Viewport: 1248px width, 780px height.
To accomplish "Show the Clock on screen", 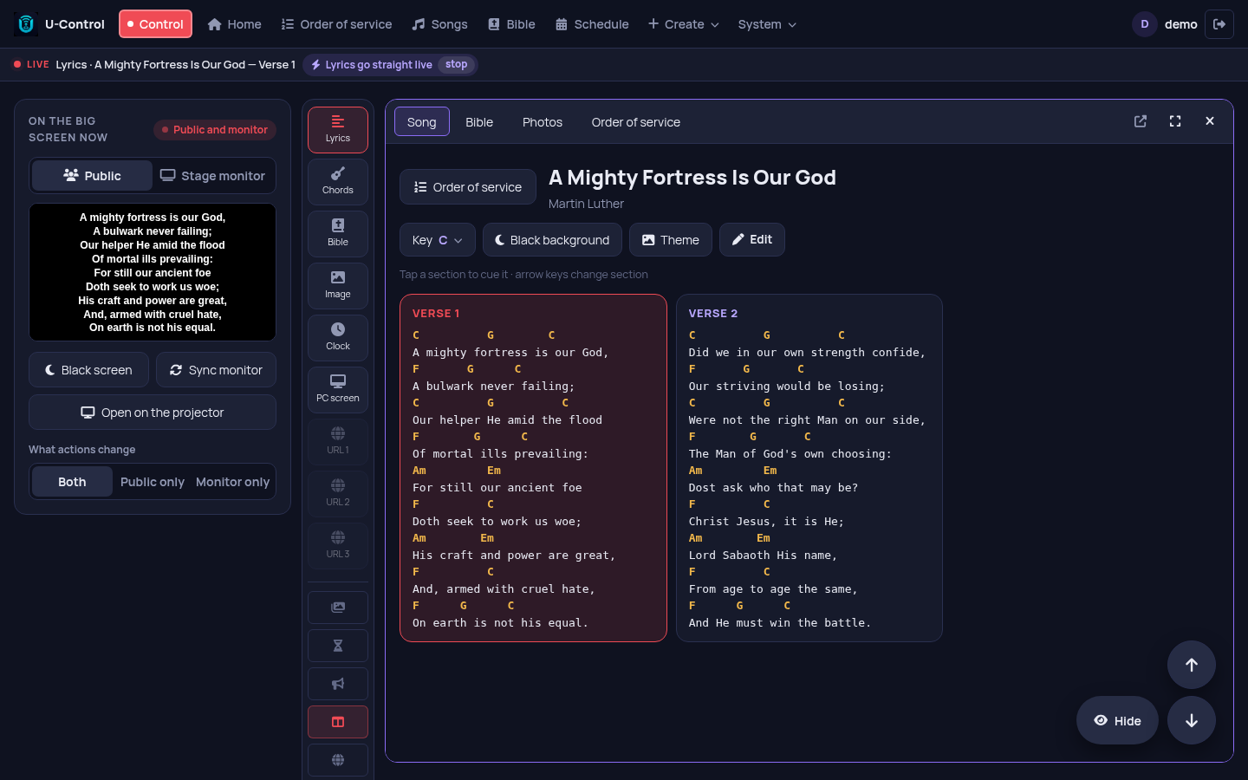I will 338,338.
